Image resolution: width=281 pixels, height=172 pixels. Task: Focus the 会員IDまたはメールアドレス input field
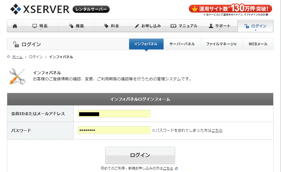pos(114,114)
